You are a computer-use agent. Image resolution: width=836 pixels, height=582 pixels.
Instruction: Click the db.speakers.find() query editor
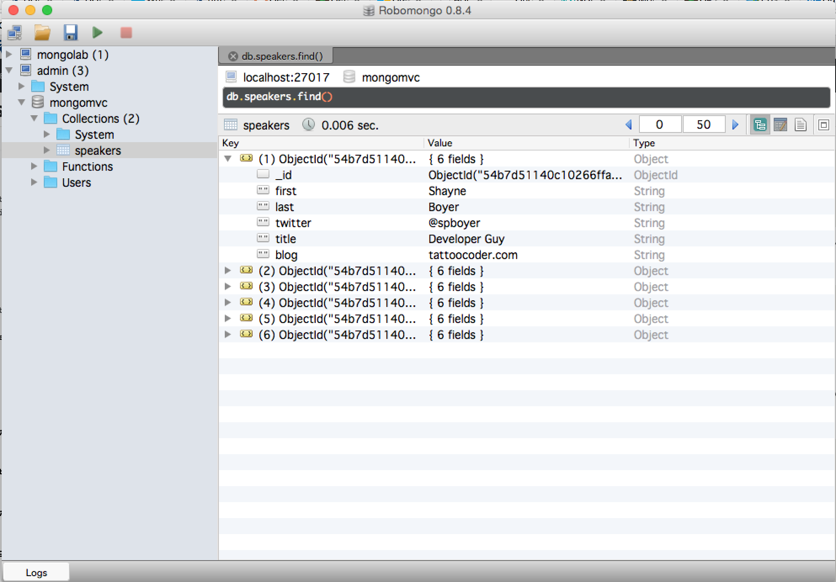point(526,97)
